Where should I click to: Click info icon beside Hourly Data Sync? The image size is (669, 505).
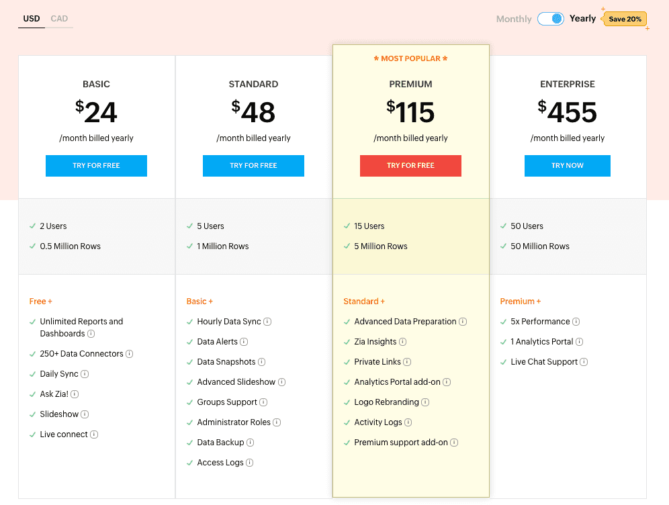pos(267,322)
